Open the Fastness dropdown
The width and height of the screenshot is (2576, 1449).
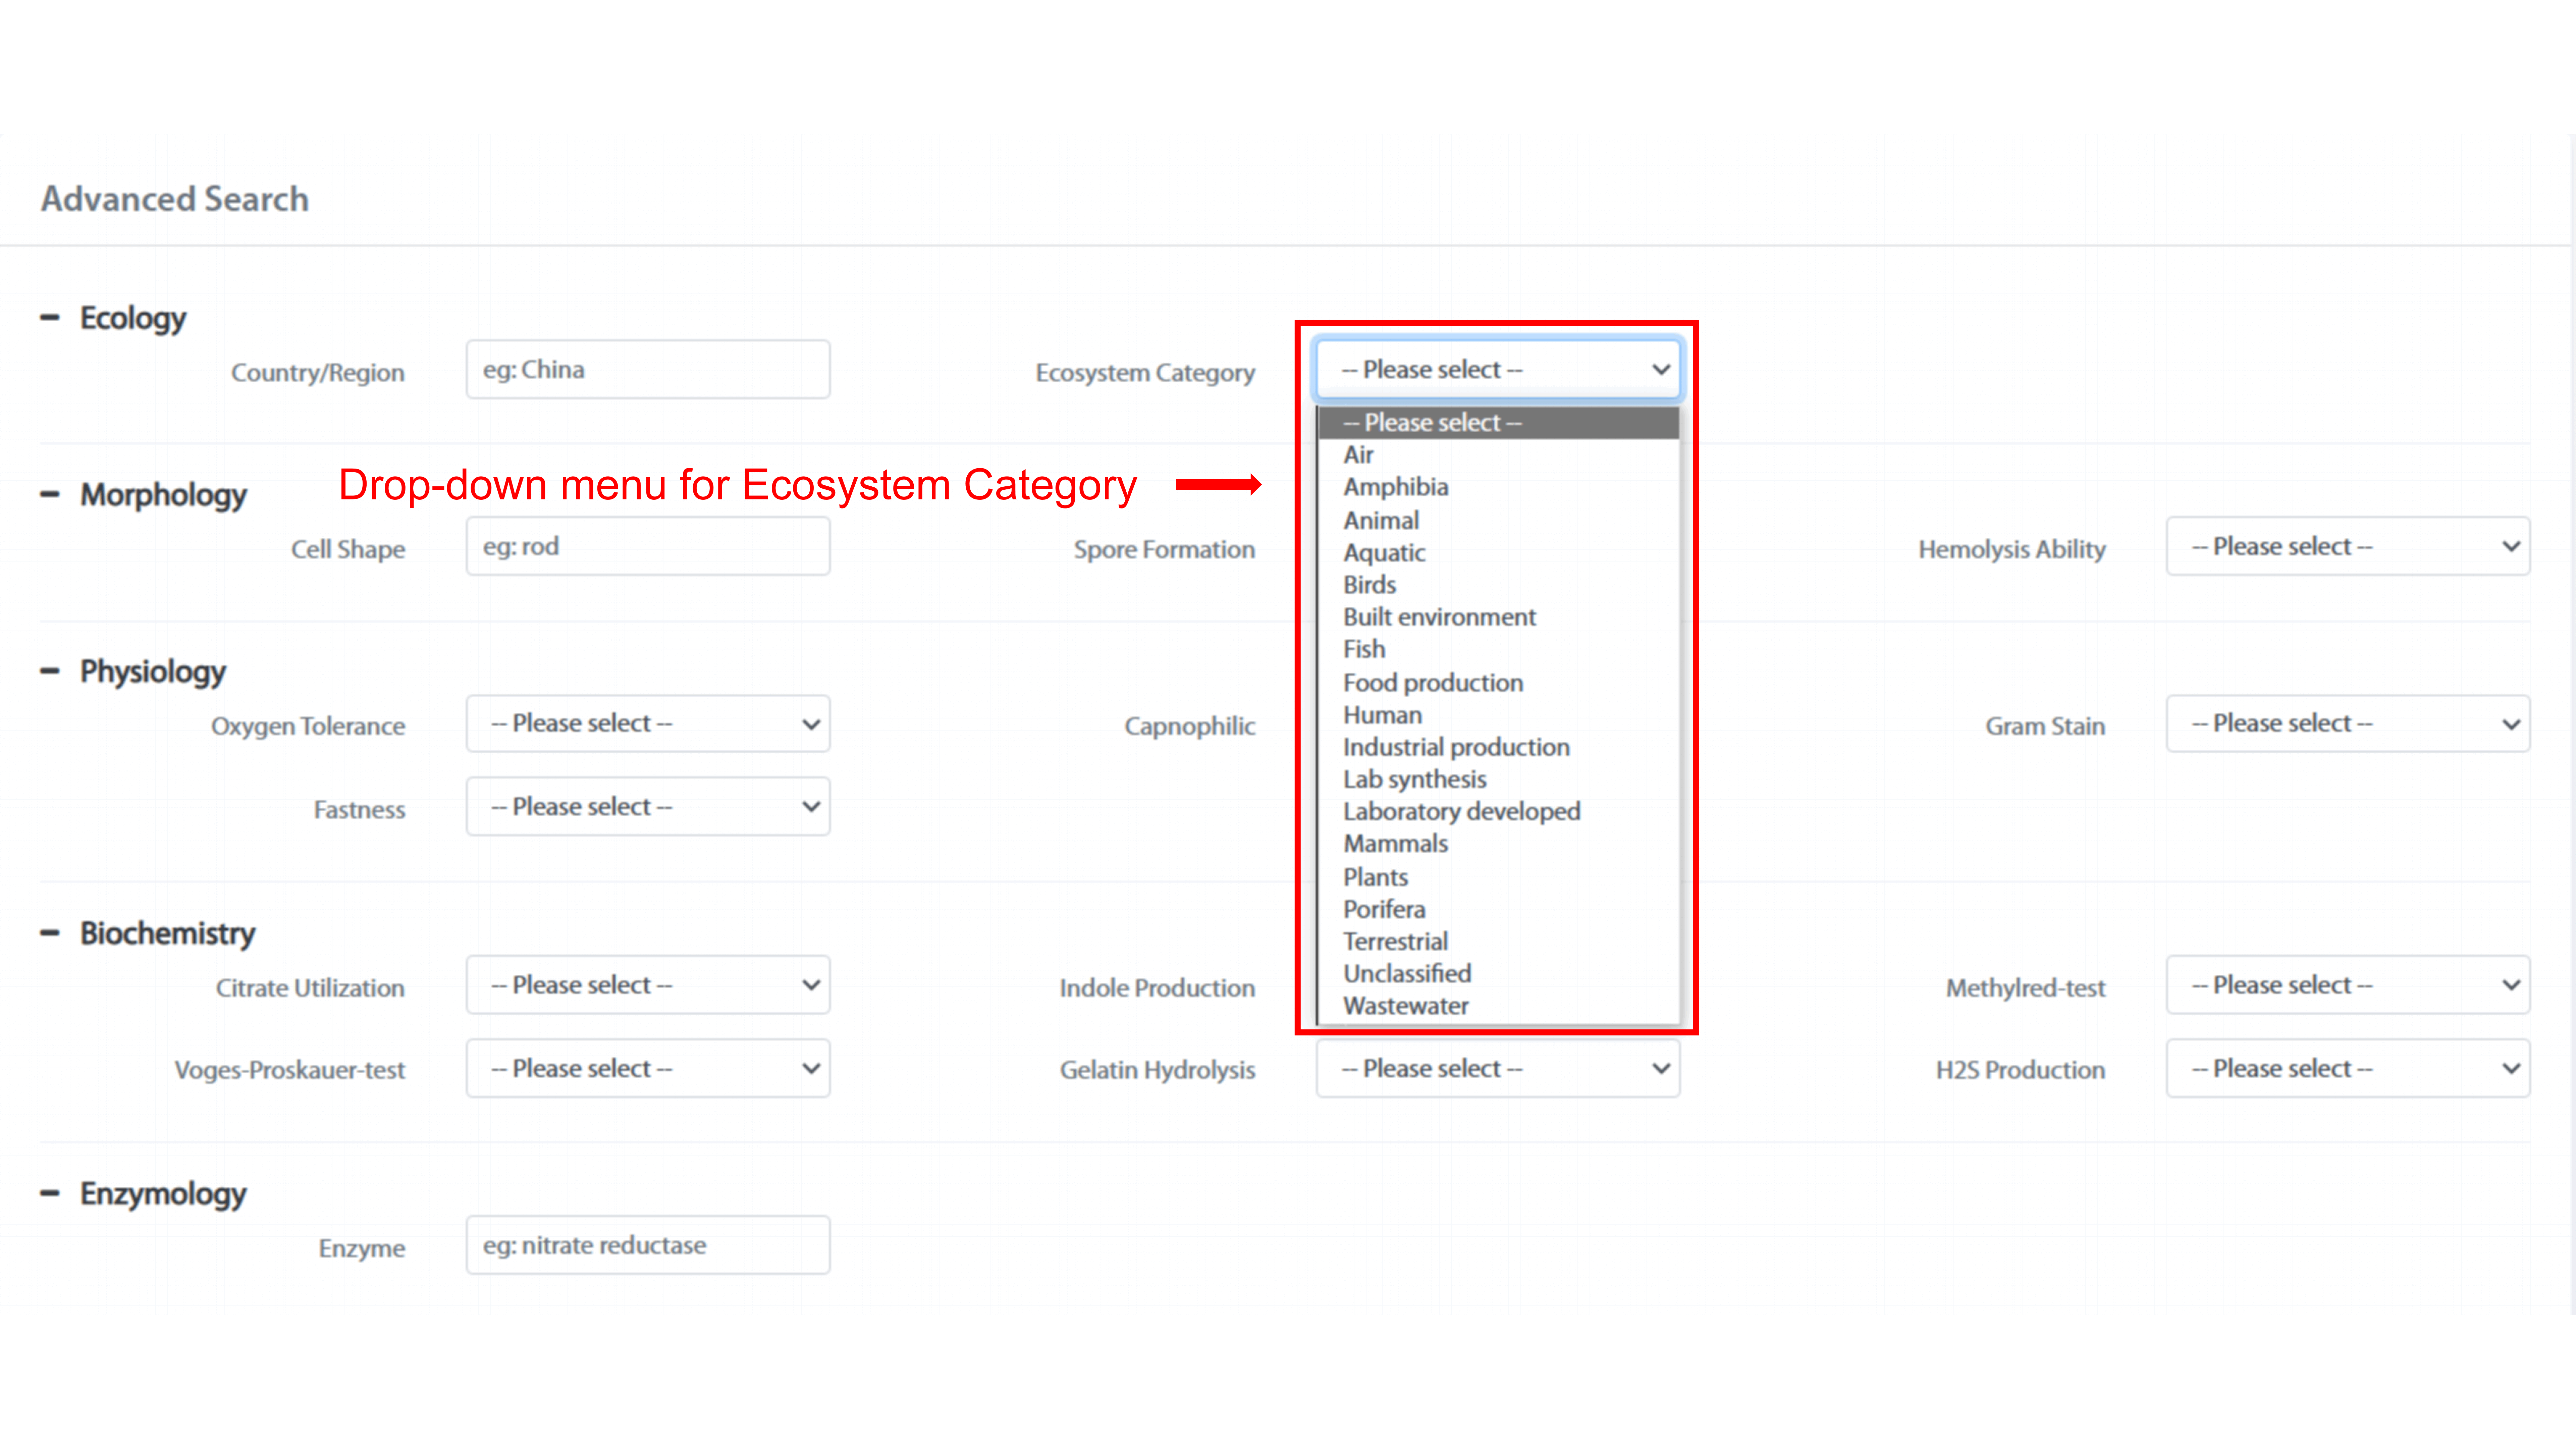click(648, 806)
